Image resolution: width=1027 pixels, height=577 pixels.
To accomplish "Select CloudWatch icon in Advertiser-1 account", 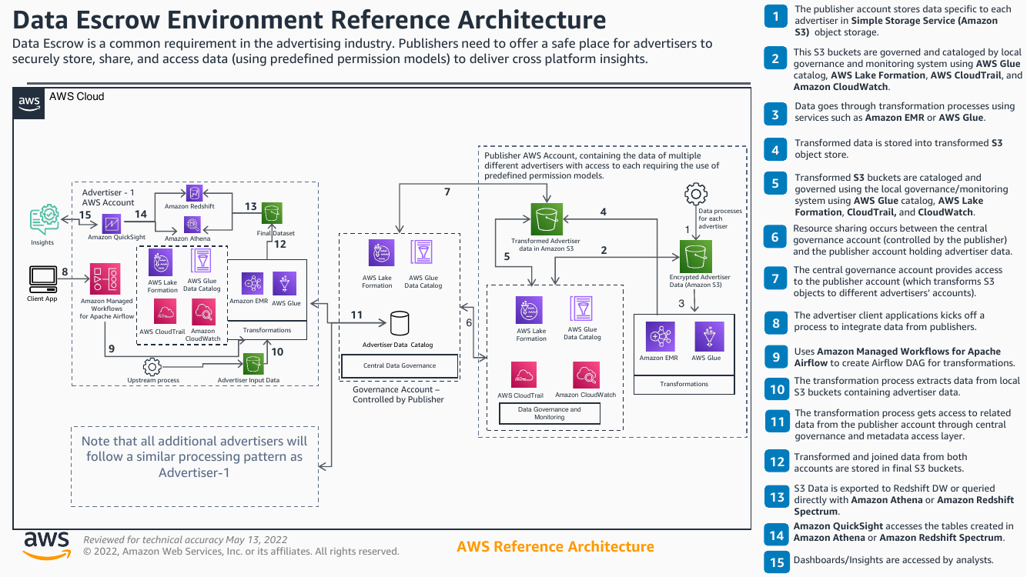I will pos(204,312).
